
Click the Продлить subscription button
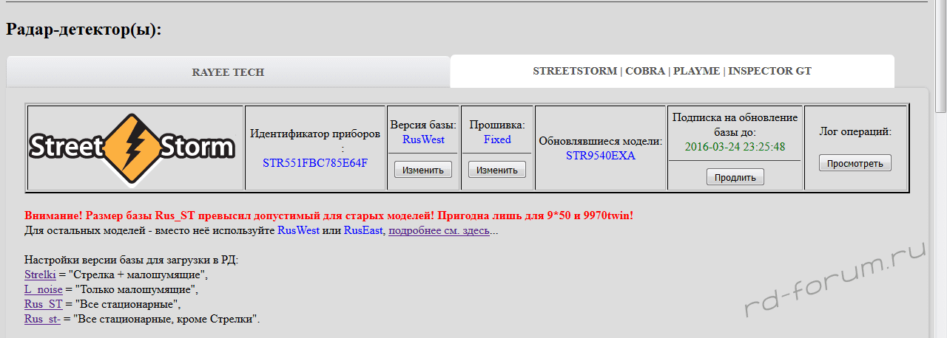(x=735, y=177)
